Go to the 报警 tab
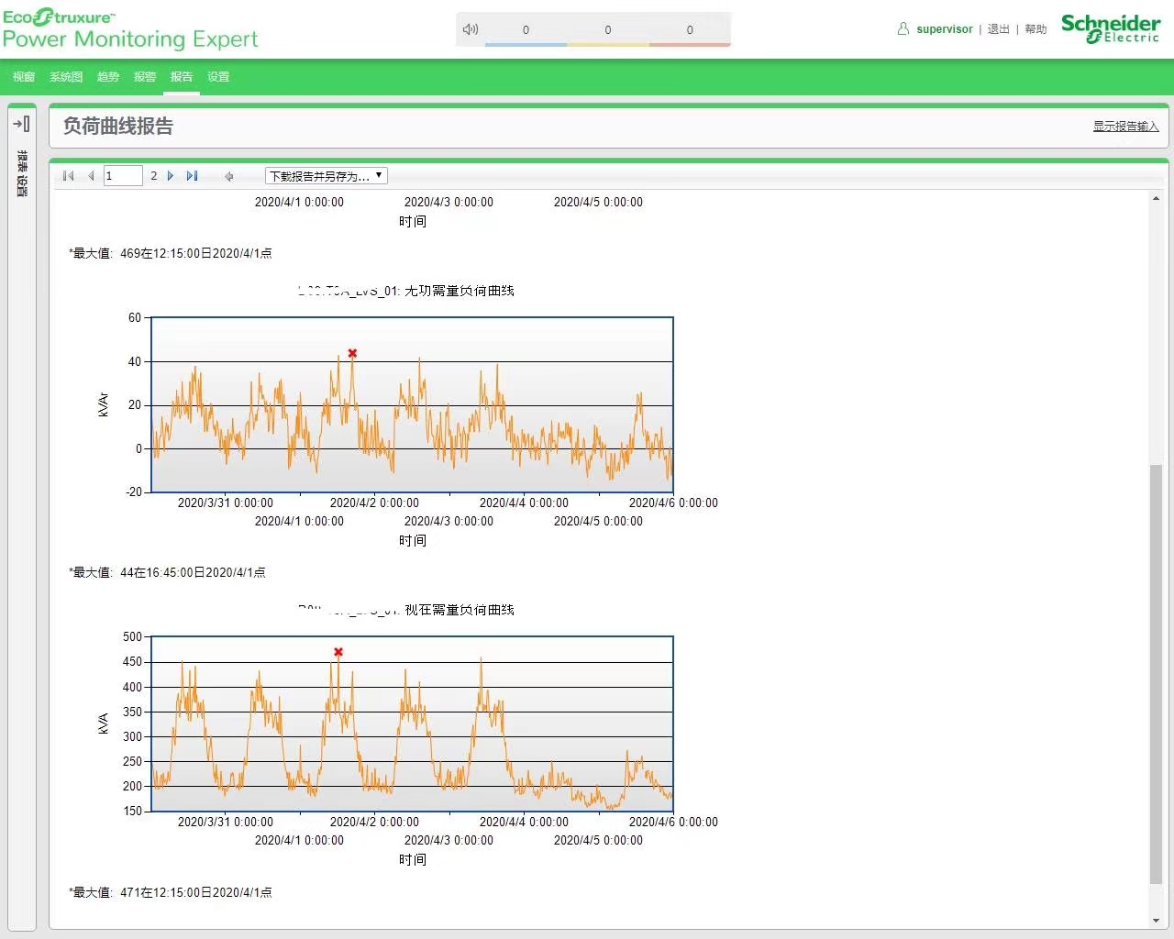Viewport: 1174px width, 939px height. 145,77
